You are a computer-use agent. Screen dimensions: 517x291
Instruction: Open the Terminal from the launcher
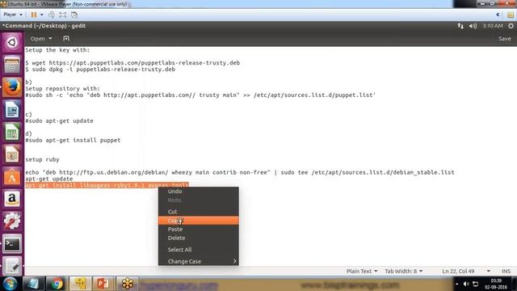(12, 244)
